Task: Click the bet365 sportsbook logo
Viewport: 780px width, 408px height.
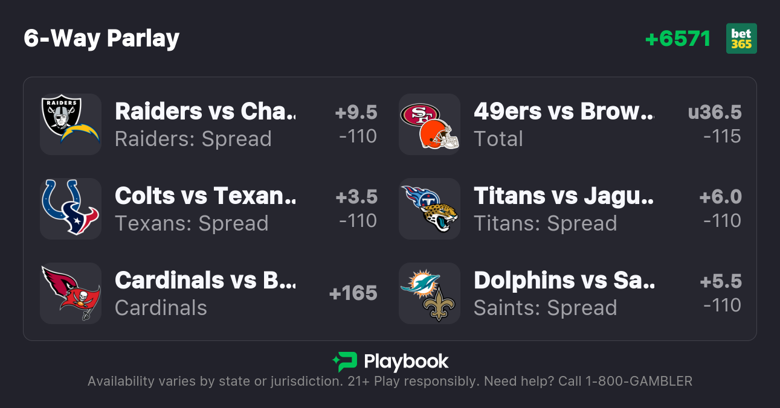Action: (741, 39)
